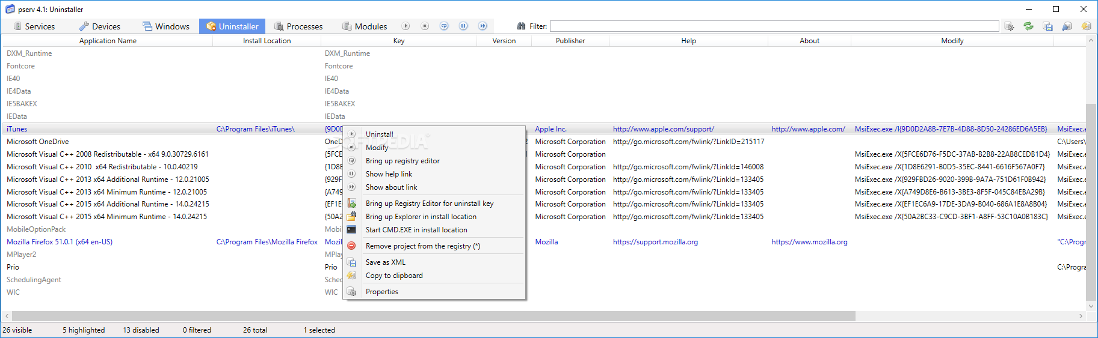Click the https://support.mozilla.org help cell
Viewport: 1098px width, 338px height.
tap(656, 242)
